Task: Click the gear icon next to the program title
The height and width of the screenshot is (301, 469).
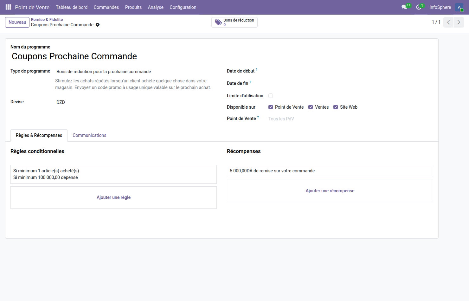Action: point(98,25)
